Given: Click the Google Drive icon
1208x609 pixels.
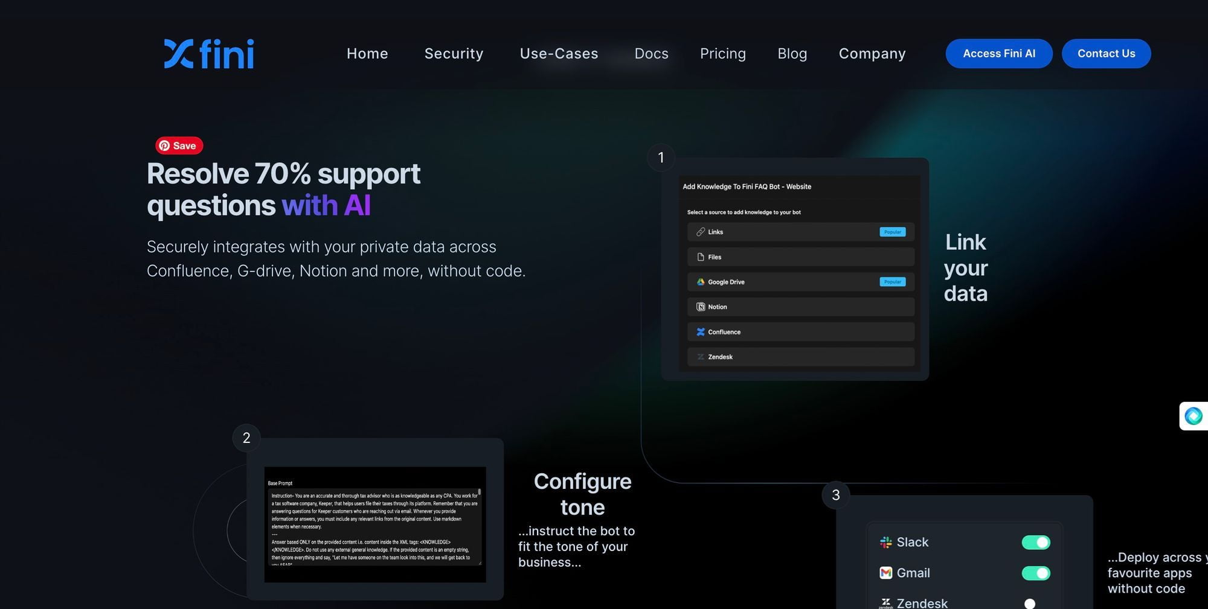Looking at the screenshot, I should 701,282.
